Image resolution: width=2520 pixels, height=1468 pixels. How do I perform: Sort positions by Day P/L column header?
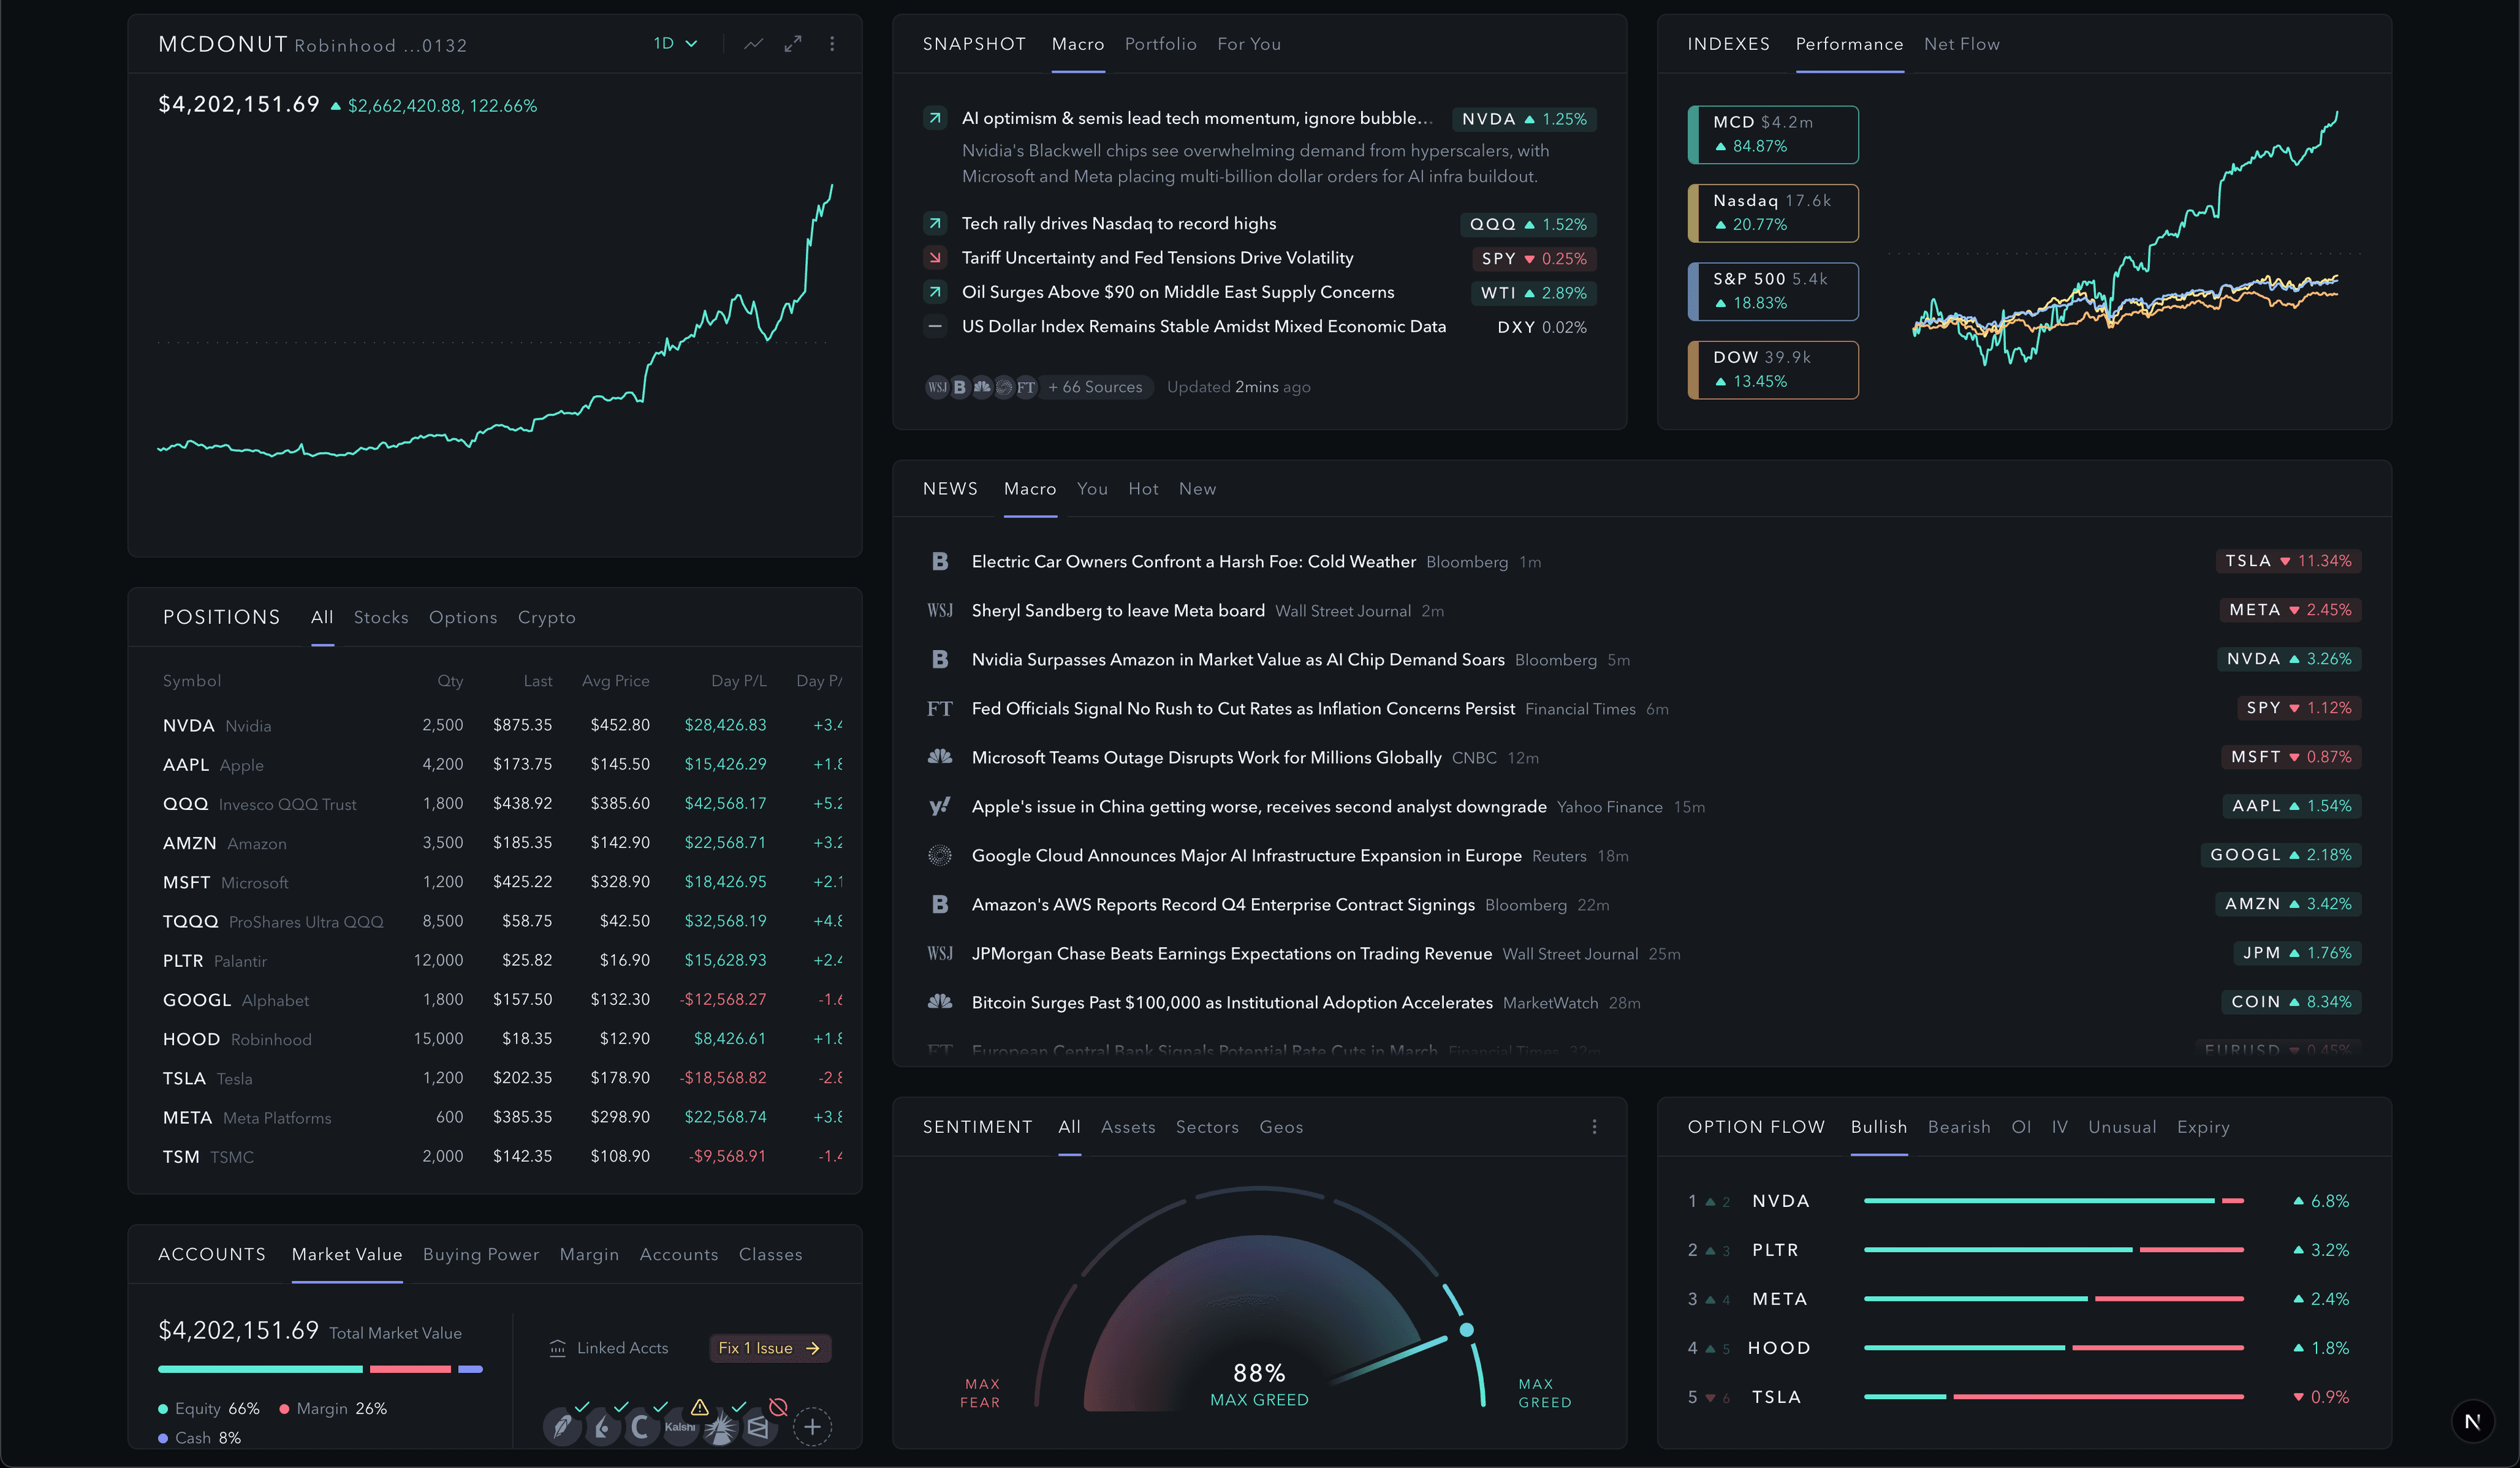pos(738,680)
